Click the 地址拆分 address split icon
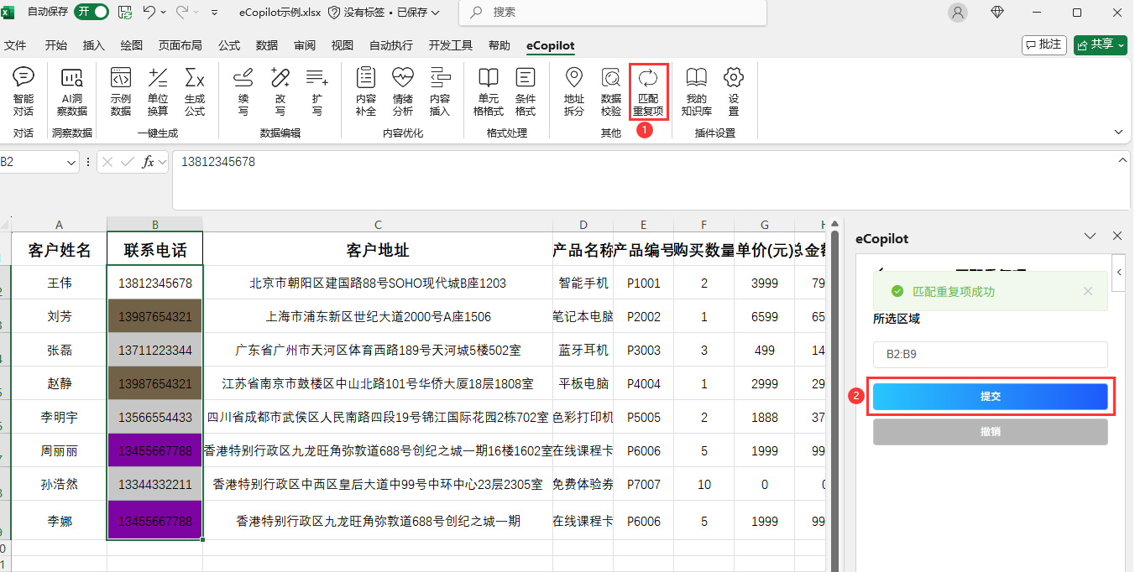The height and width of the screenshot is (572, 1135). 573,91
